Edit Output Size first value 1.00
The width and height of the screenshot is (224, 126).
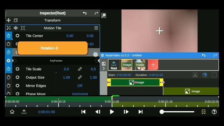[x=66, y=77]
